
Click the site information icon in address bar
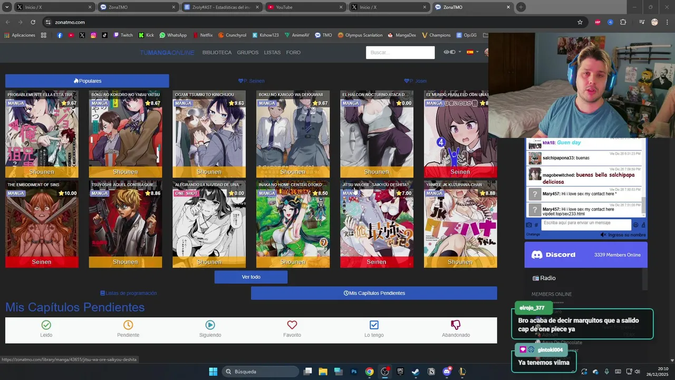point(48,22)
